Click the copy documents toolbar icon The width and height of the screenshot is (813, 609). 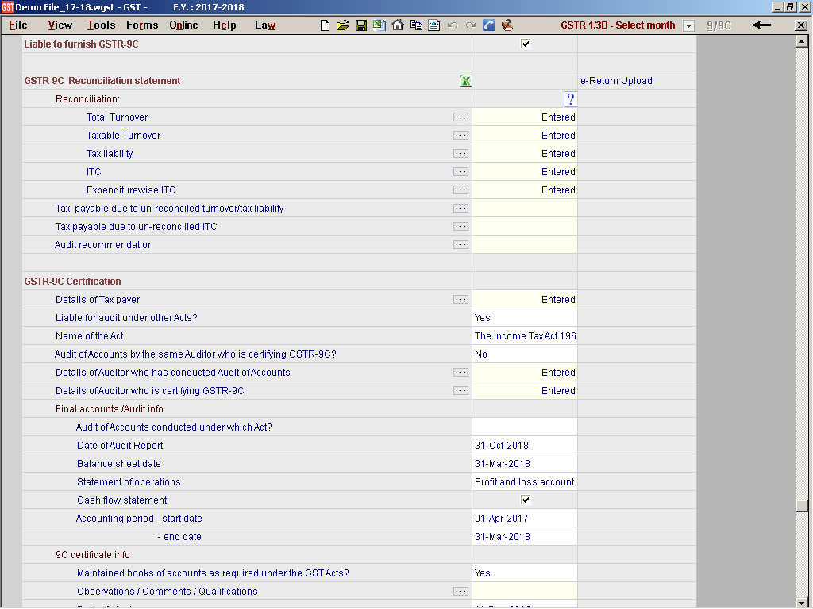pos(416,25)
